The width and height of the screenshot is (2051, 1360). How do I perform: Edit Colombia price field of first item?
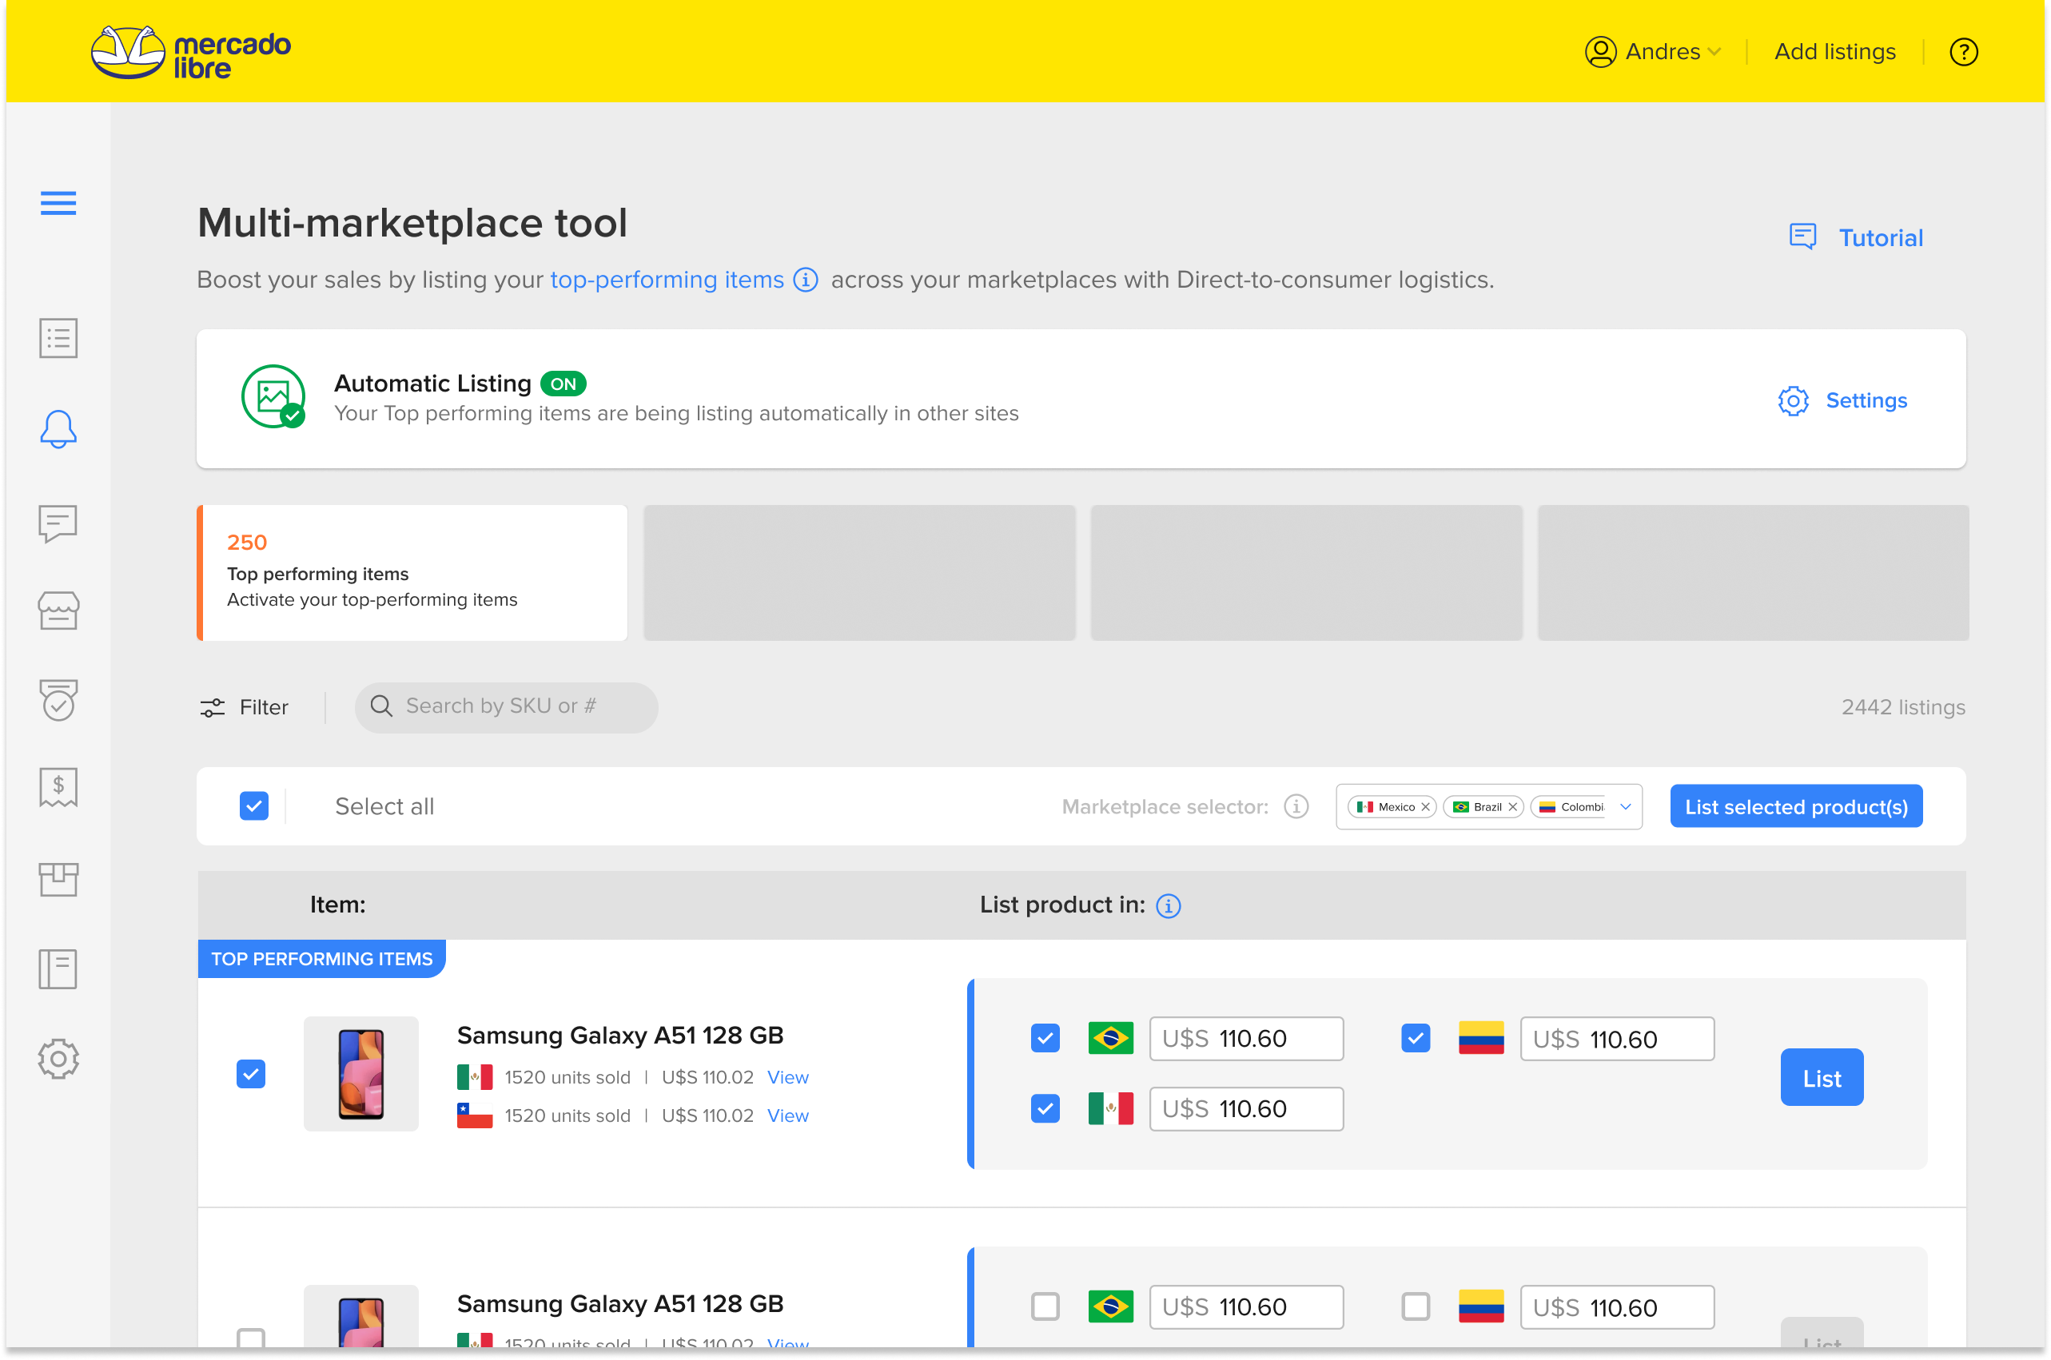tap(1617, 1039)
